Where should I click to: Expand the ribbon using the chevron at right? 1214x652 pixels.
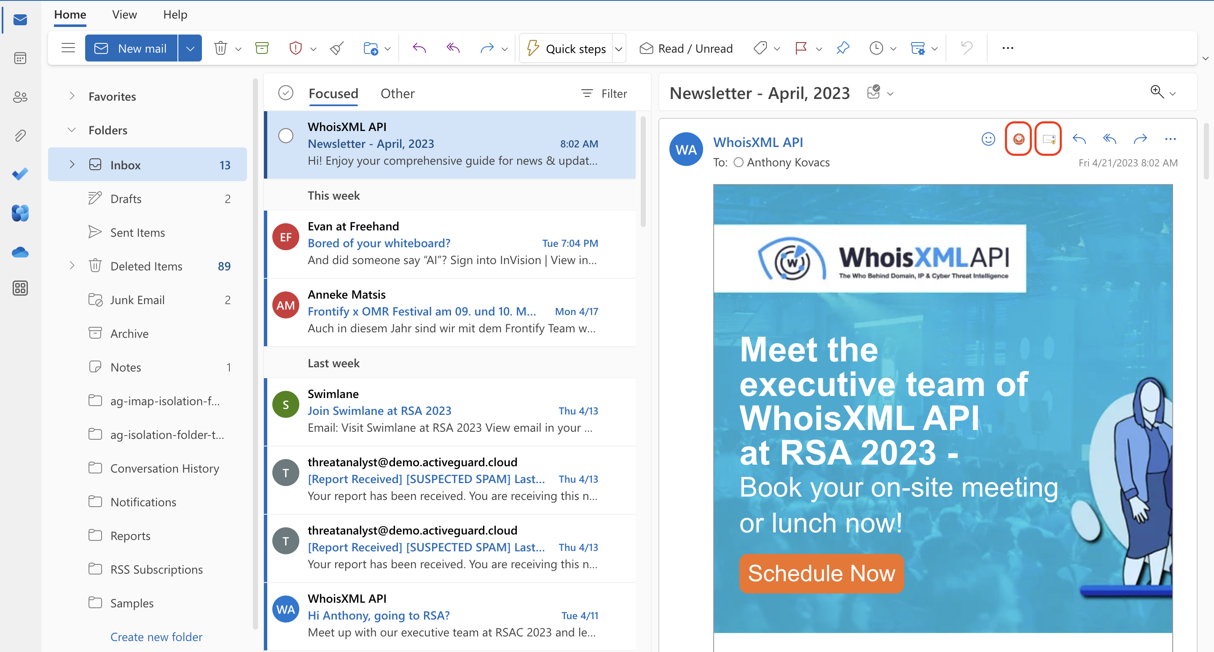pos(1205,59)
